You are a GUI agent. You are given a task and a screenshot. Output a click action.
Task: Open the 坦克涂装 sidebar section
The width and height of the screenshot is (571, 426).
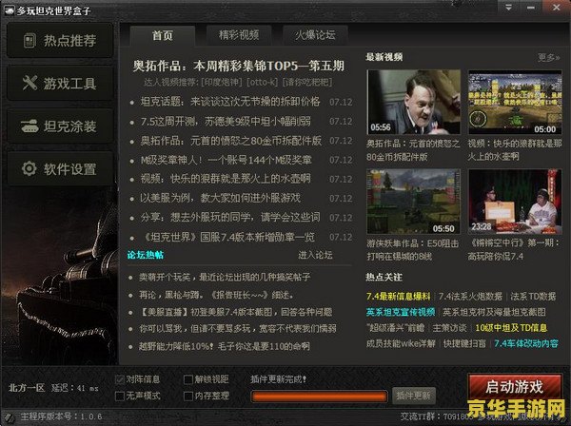(x=61, y=126)
